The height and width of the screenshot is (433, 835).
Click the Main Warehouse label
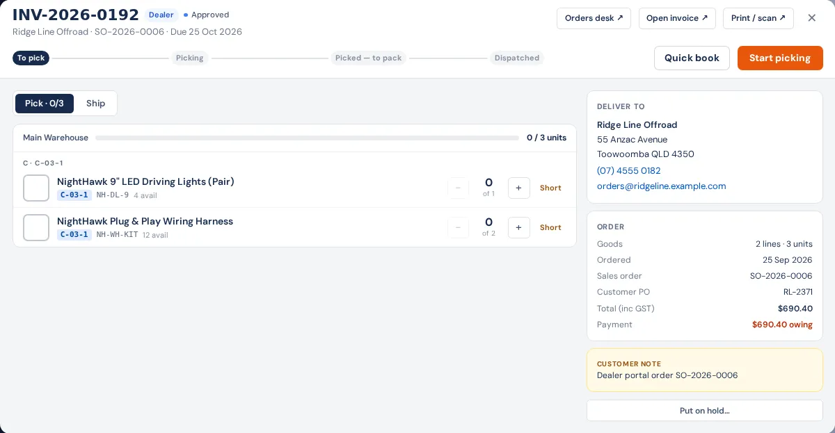pyautogui.click(x=56, y=138)
